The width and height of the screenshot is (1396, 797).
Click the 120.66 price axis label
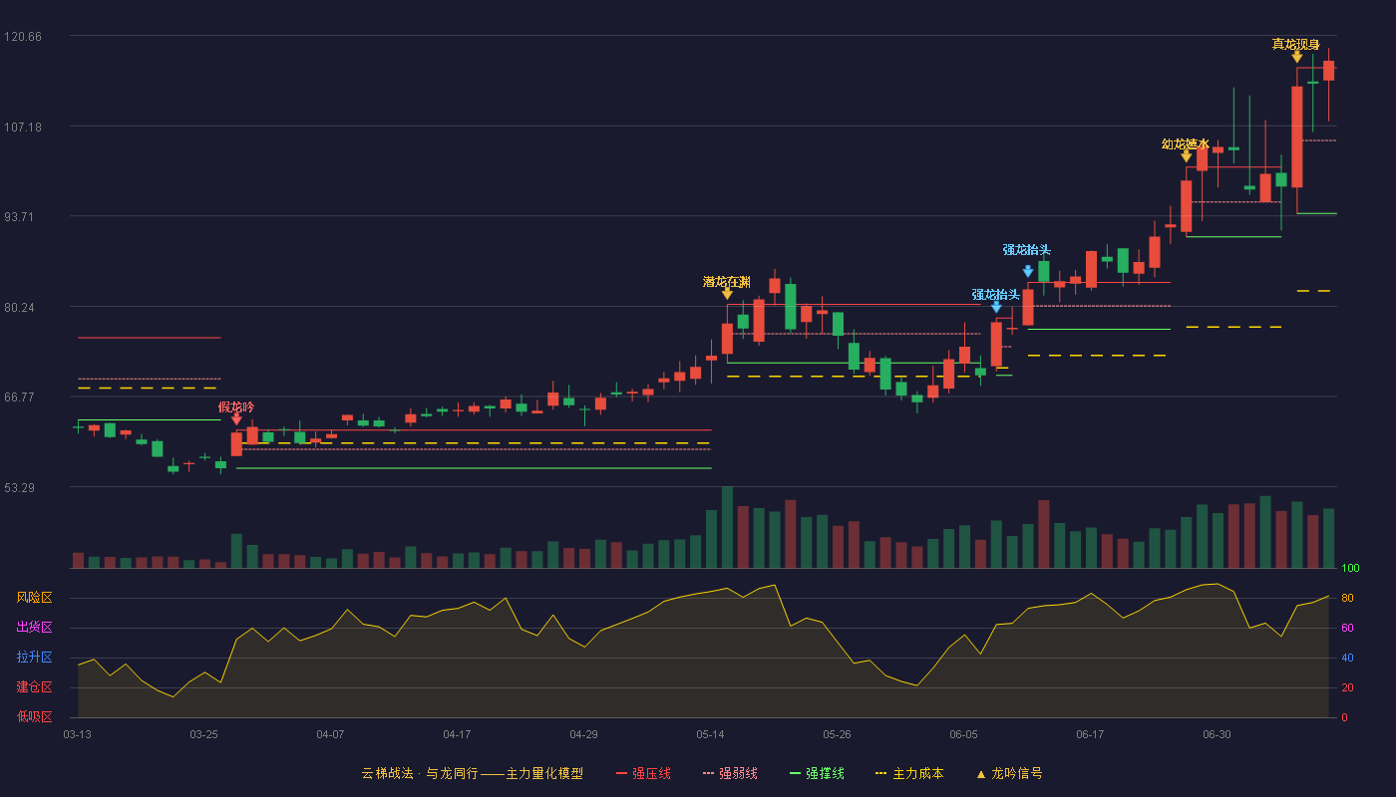tap(23, 37)
